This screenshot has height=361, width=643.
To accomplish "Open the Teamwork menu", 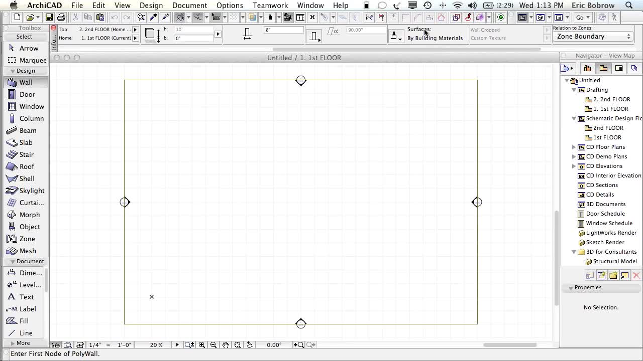I will (x=270, y=6).
